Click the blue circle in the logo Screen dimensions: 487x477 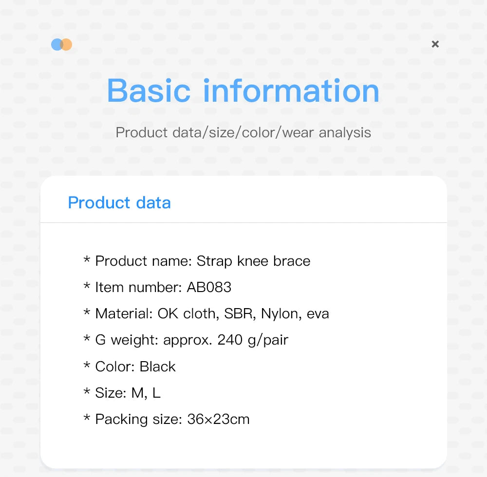click(x=56, y=45)
